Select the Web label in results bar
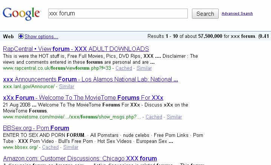The width and height of the screenshot is (271, 165). tap(8, 36)
